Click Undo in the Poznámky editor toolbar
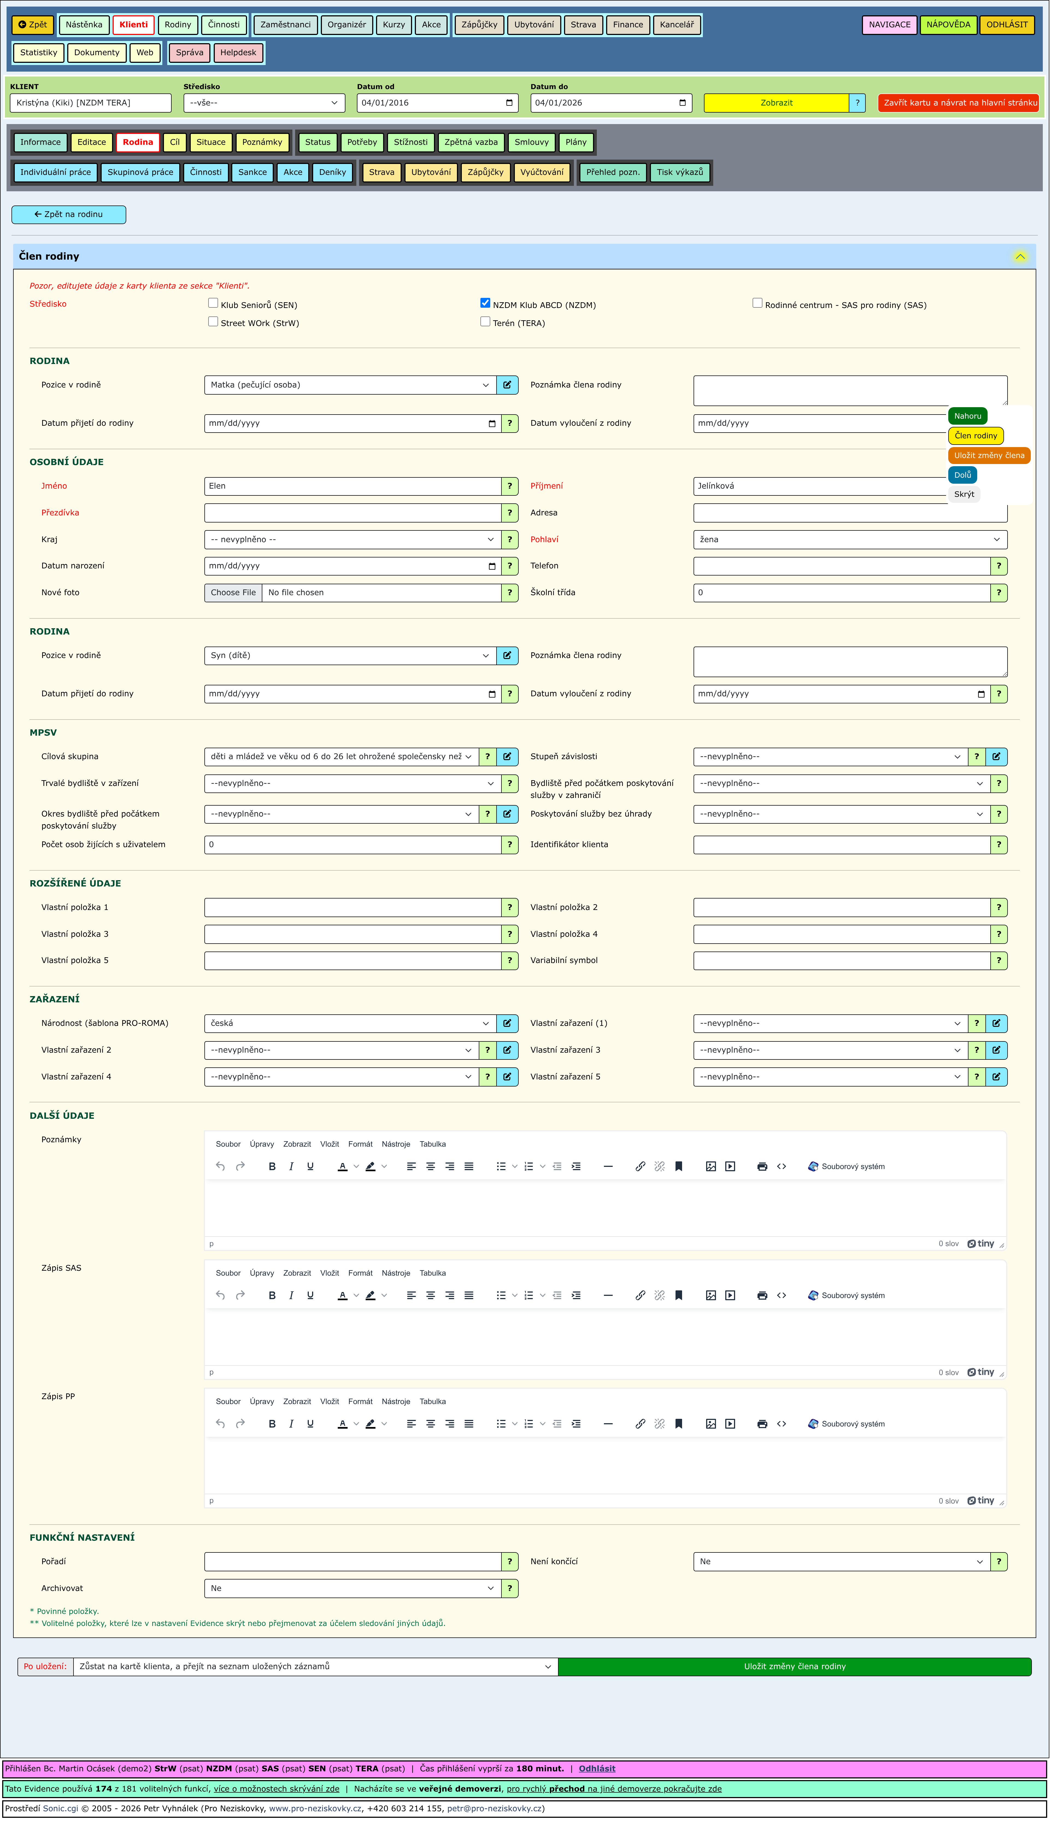This screenshot has height=1832, width=1051. tap(220, 1167)
